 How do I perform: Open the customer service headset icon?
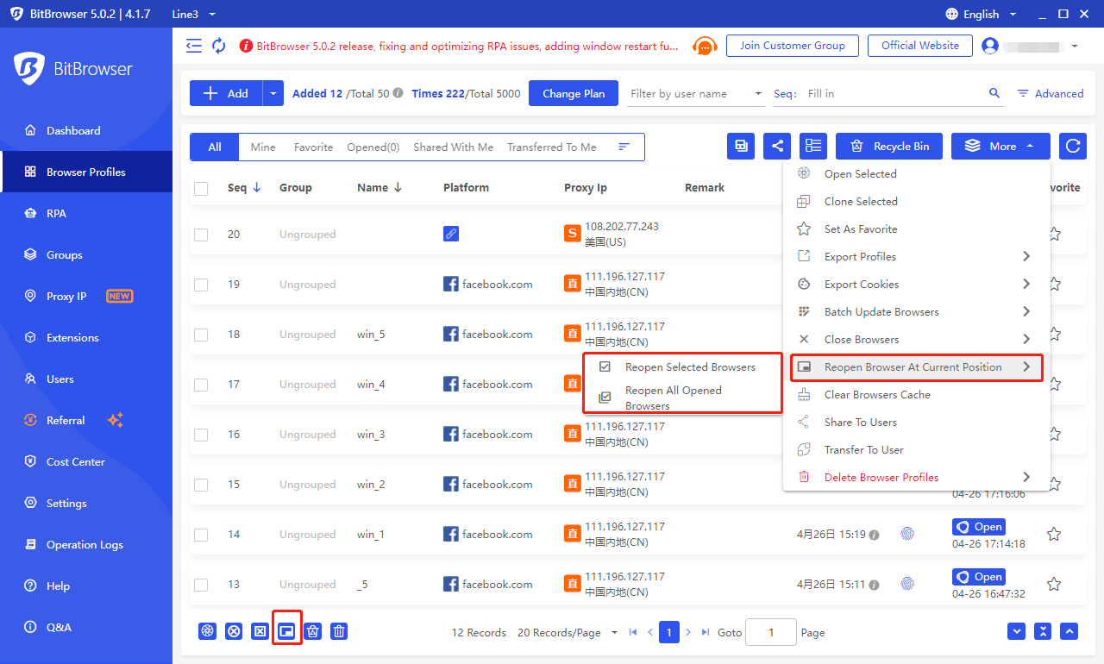point(706,47)
